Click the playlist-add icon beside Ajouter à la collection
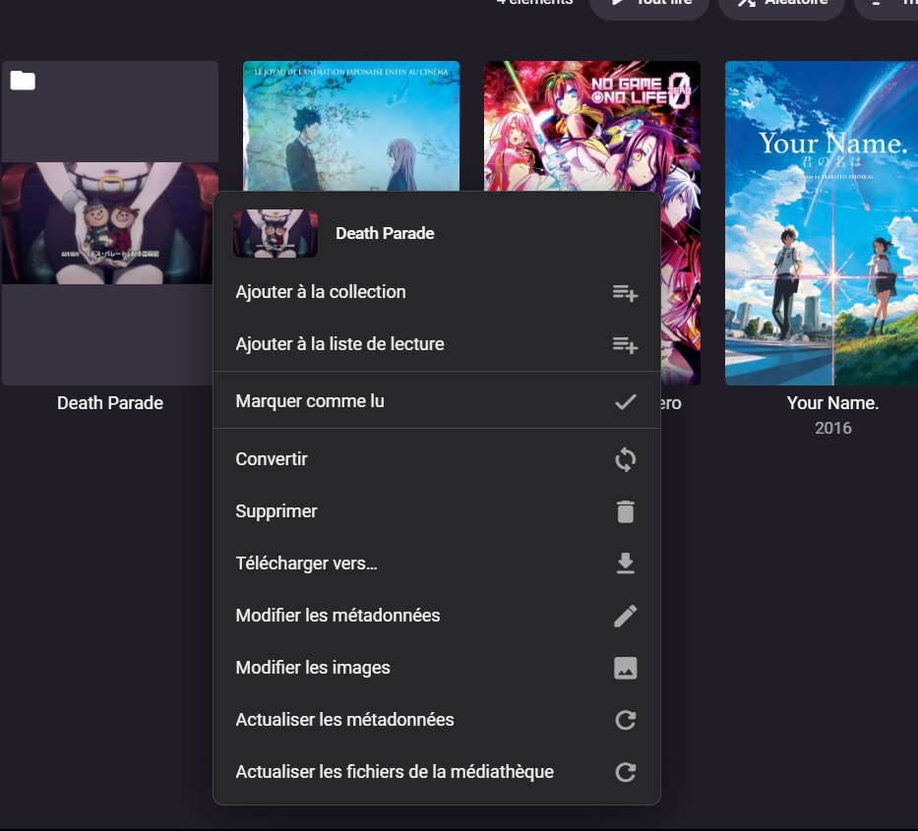Screen dimensions: 918x831 coord(625,293)
